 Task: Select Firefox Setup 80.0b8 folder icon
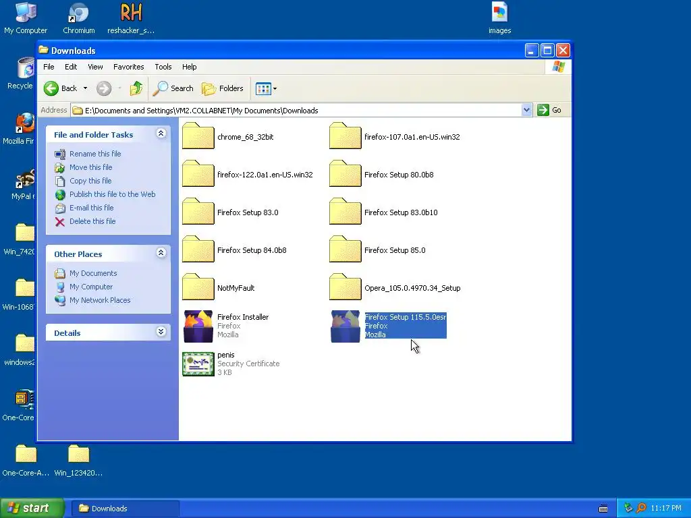345,174
